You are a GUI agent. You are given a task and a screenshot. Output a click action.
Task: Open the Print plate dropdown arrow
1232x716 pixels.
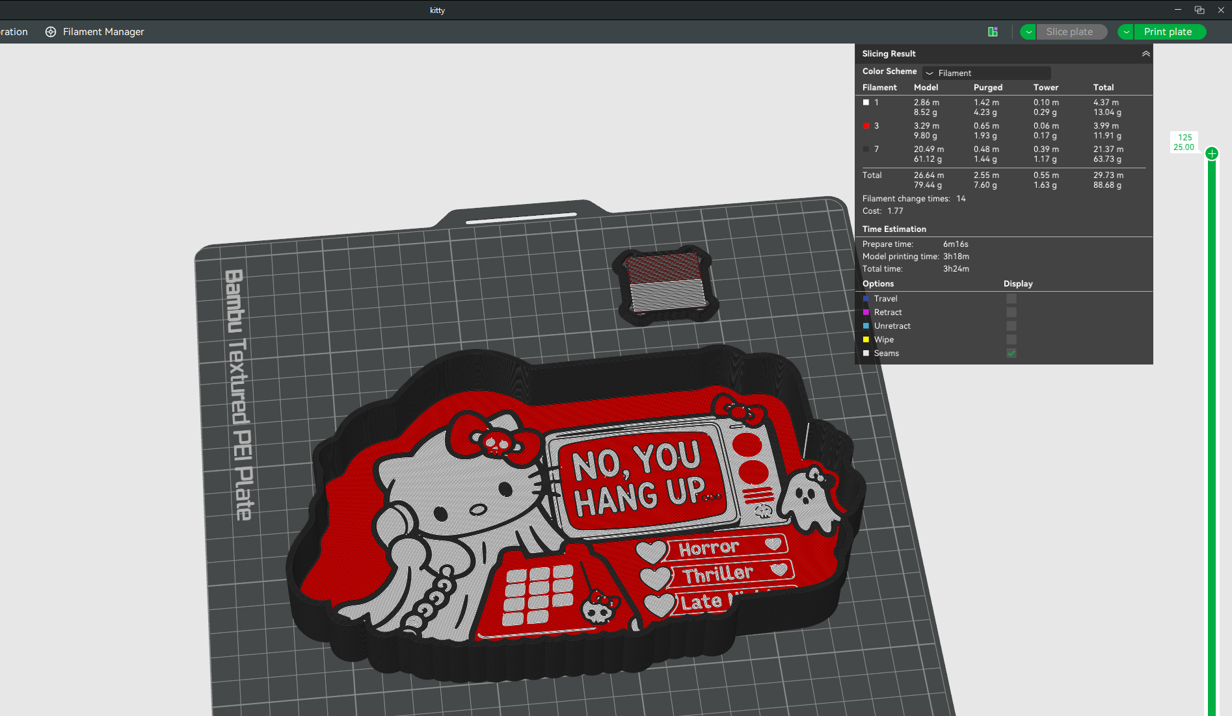1126,32
